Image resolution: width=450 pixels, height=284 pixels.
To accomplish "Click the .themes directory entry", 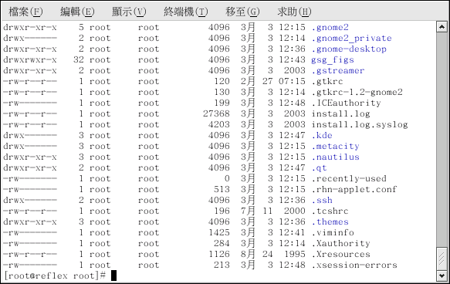I will point(330,221).
